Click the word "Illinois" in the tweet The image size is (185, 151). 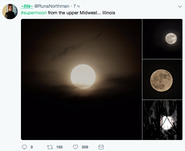tap(109, 13)
